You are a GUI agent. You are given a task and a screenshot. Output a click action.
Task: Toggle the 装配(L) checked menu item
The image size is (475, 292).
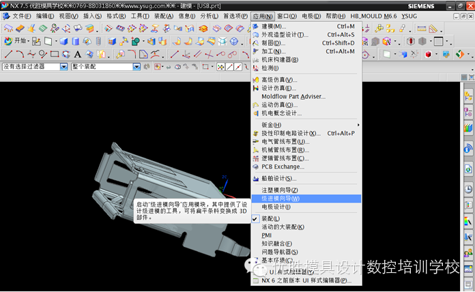[306, 219]
